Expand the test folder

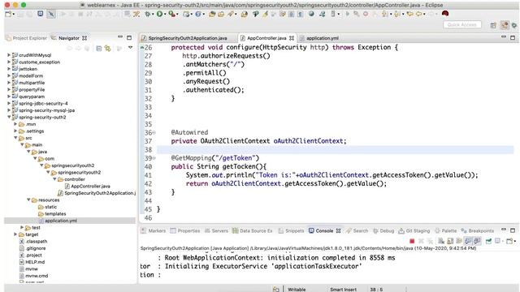coord(22,227)
